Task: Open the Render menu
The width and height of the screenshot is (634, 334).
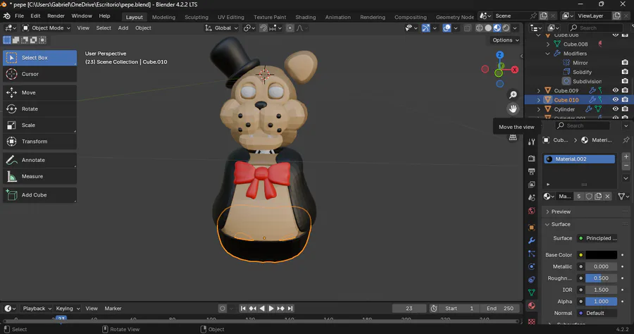Action: pyautogui.click(x=56, y=16)
